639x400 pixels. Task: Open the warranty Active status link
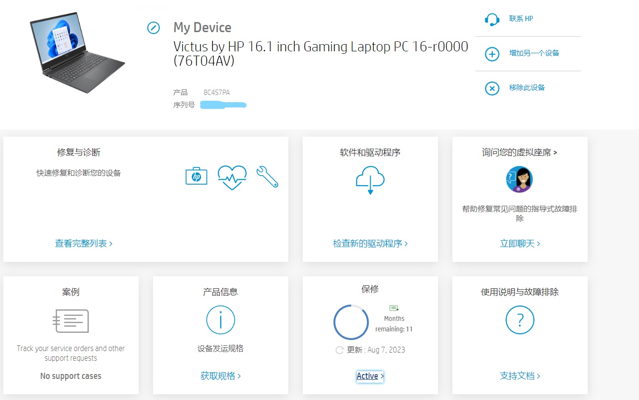[370, 376]
